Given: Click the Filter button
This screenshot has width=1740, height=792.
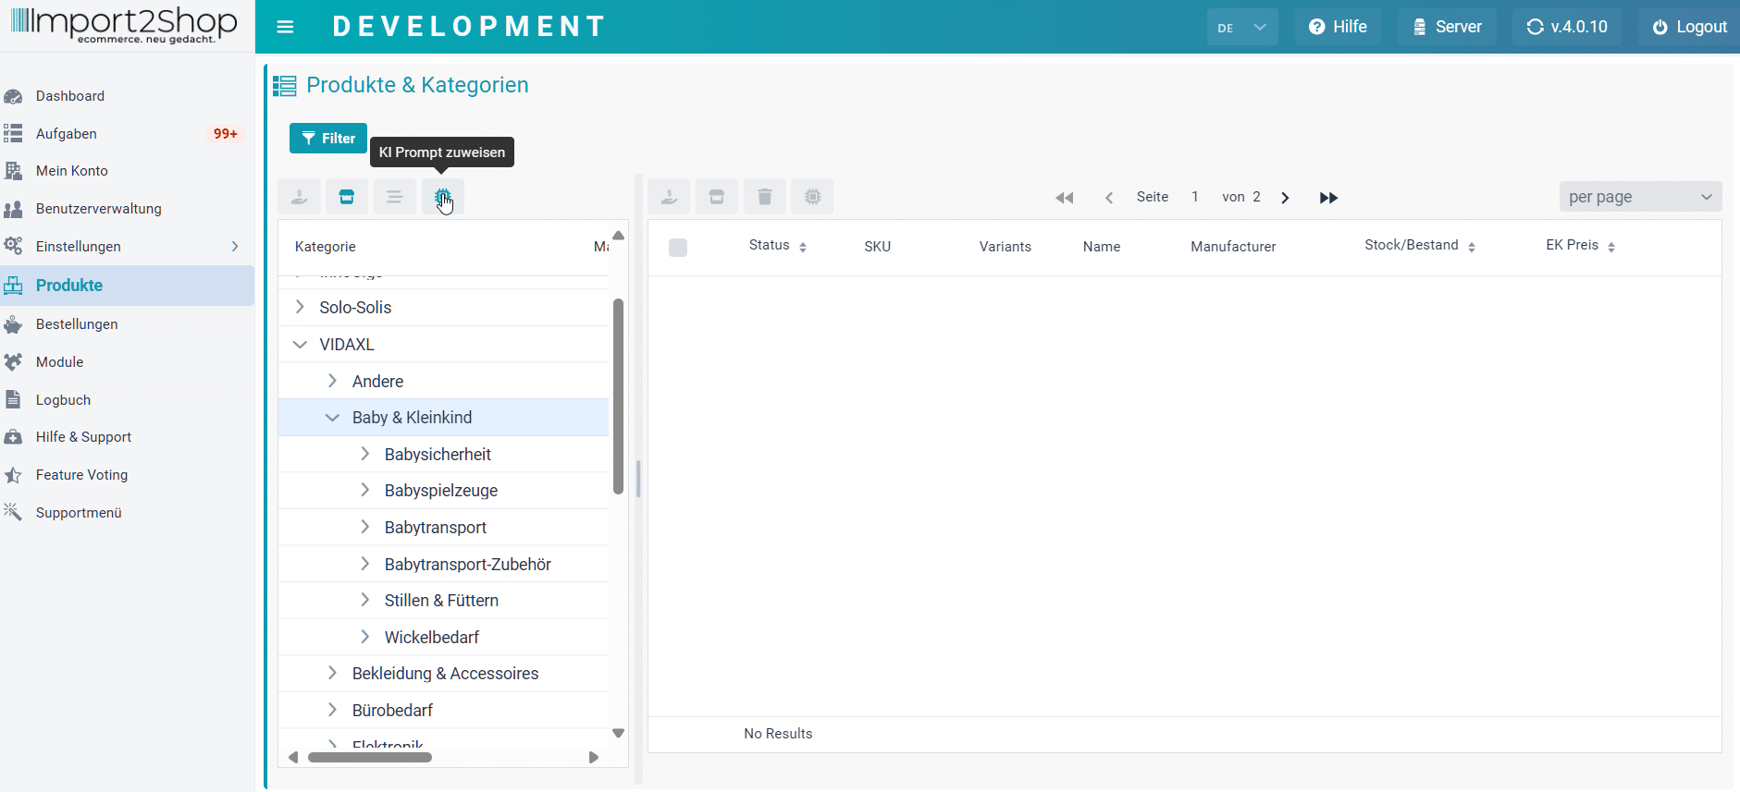Looking at the screenshot, I should pos(328,138).
